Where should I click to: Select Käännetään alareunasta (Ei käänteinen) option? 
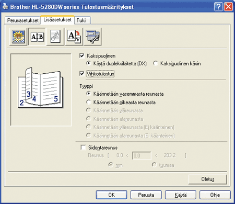89,135
